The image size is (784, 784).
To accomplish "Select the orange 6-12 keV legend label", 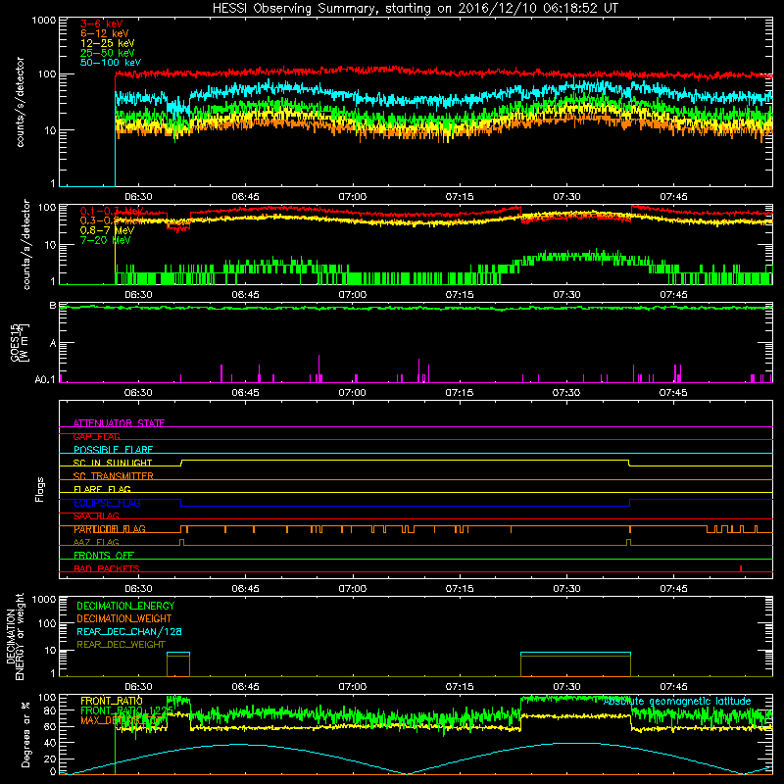I will click(105, 33).
